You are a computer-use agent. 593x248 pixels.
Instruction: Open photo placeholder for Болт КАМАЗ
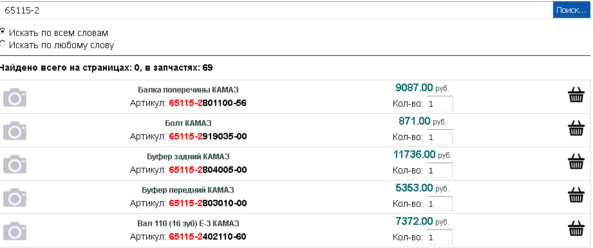tap(15, 130)
